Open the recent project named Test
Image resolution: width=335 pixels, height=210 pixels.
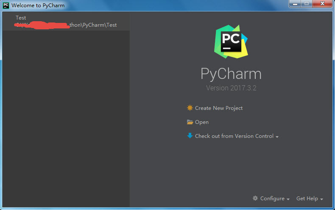pyautogui.click(x=21, y=18)
